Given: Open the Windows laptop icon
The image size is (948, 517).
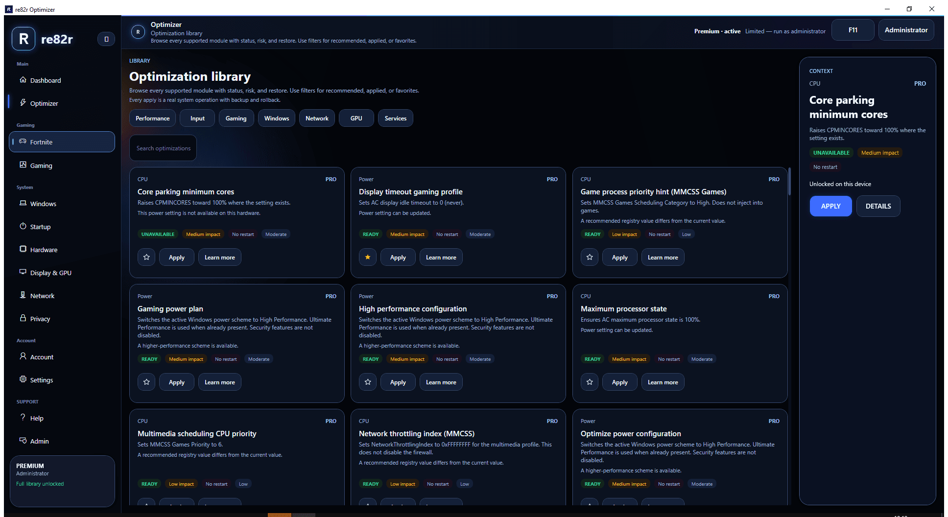Looking at the screenshot, I should (23, 203).
